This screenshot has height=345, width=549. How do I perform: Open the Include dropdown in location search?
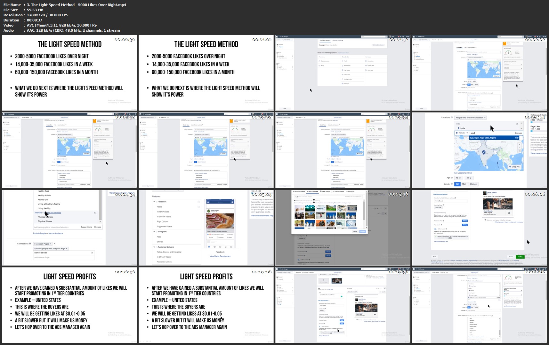click(x=462, y=133)
